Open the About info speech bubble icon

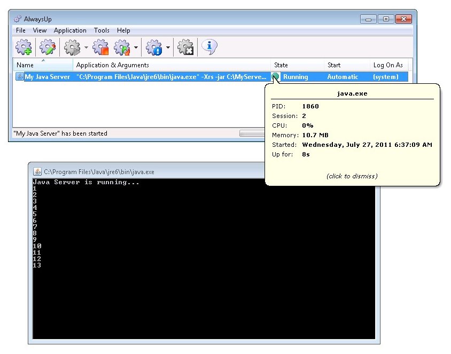[x=209, y=46]
